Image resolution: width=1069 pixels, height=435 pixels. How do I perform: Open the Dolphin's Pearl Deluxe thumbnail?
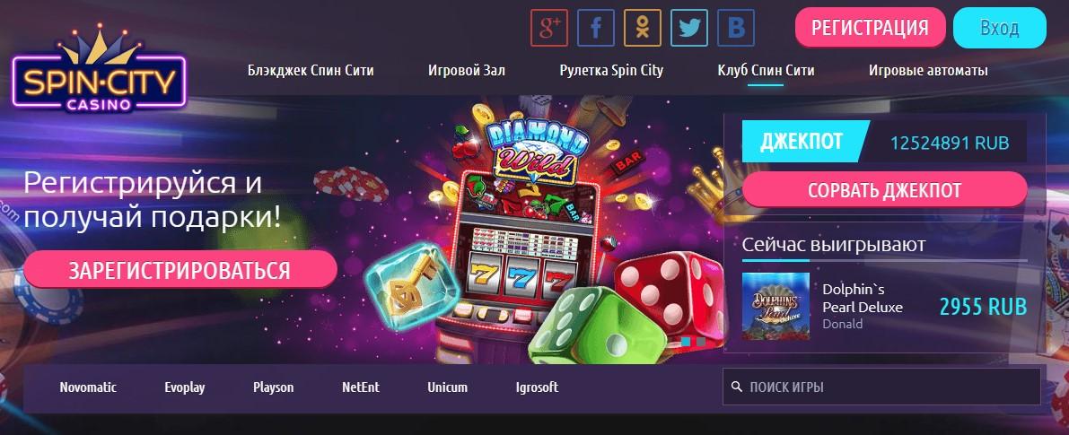775,307
